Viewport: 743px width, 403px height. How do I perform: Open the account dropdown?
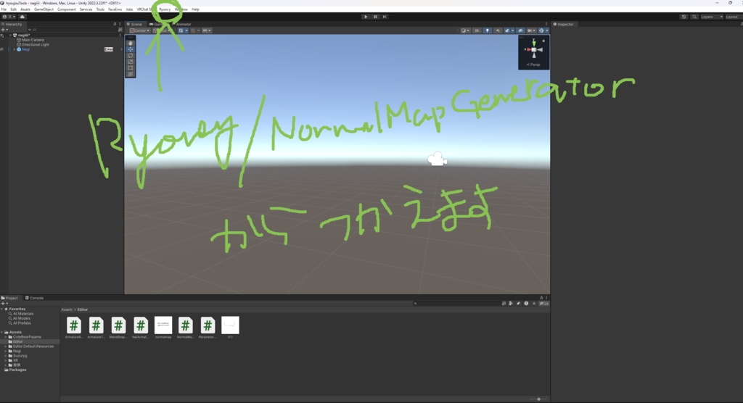click(9, 17)
